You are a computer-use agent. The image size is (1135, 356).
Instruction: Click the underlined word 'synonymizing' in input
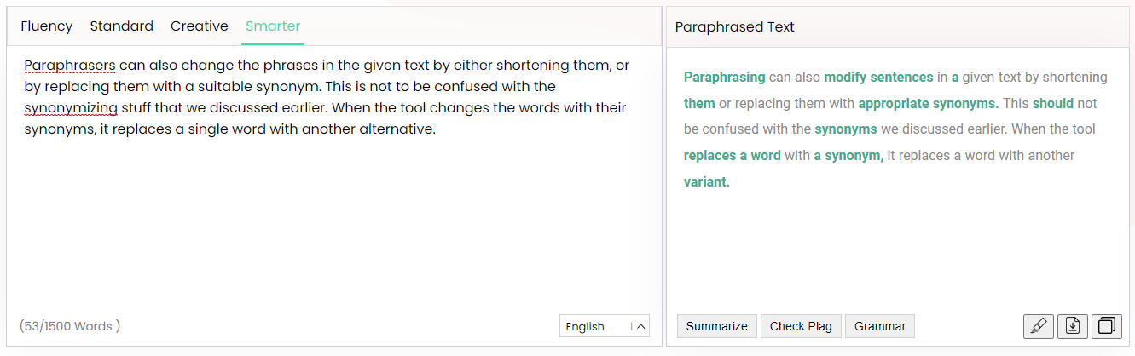[71, 108]
